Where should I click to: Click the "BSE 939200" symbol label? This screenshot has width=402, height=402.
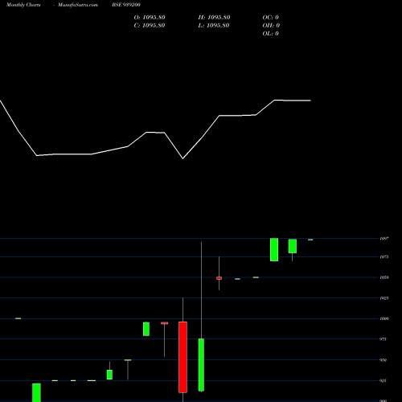[126, 5]
